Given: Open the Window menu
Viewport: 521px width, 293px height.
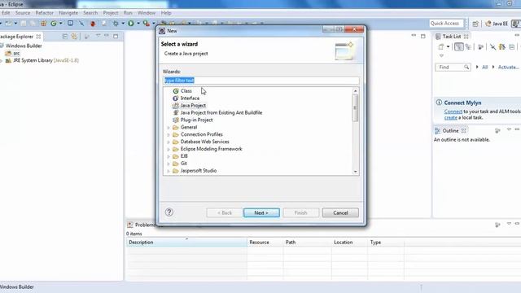Looking at the screenshot, I should click(x=147, y=13).
